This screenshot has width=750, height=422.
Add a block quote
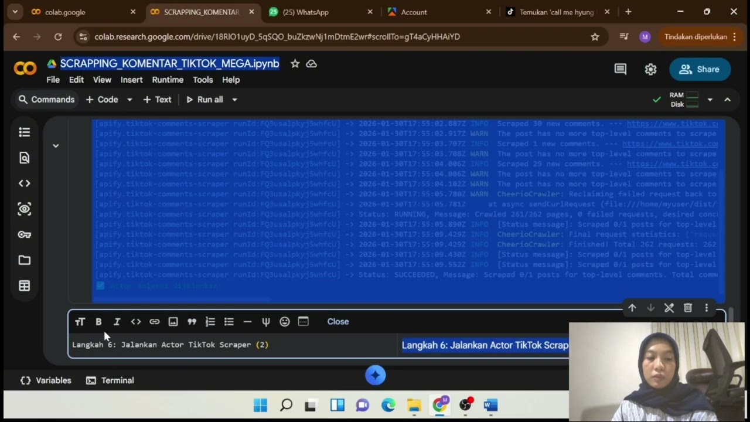coord(192,322)
